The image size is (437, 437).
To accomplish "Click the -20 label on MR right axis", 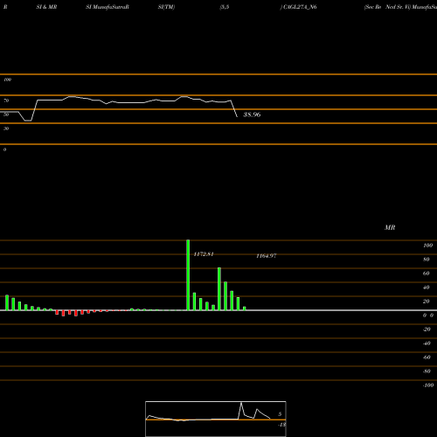I will point(427,329).
